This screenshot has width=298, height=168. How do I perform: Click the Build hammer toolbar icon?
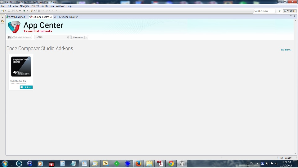[x=17, y=11]
